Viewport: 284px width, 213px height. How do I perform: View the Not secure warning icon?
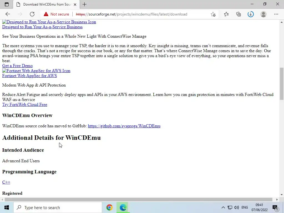(x=46, y=14)
